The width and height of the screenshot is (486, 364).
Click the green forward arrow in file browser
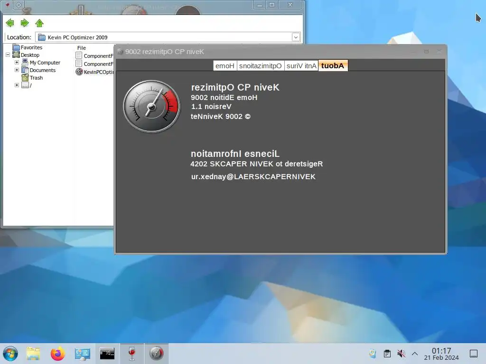[x=25, y=23]
